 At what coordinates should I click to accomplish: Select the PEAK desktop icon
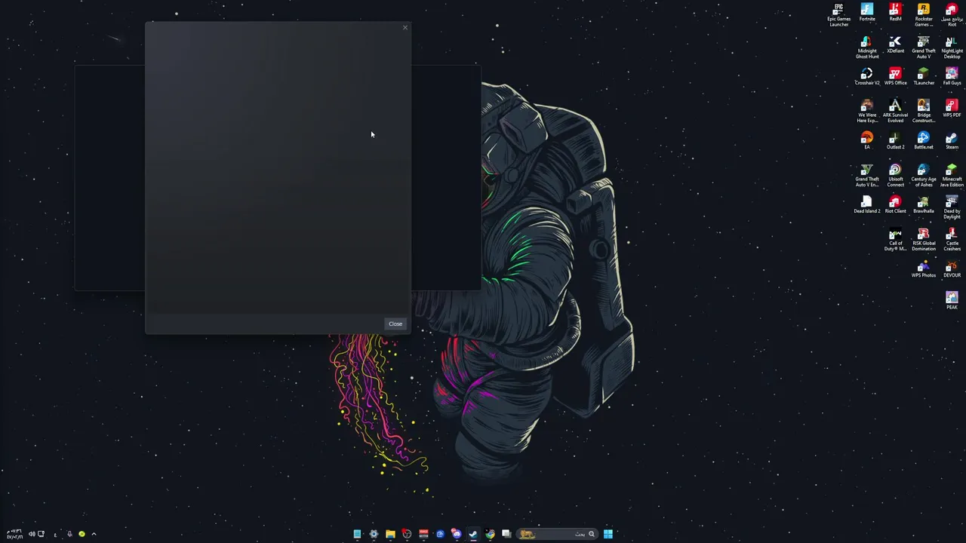click(952, 300)
